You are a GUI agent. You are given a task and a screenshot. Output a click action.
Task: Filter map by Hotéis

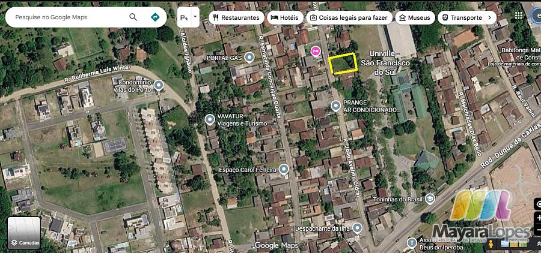click(285, 17)
